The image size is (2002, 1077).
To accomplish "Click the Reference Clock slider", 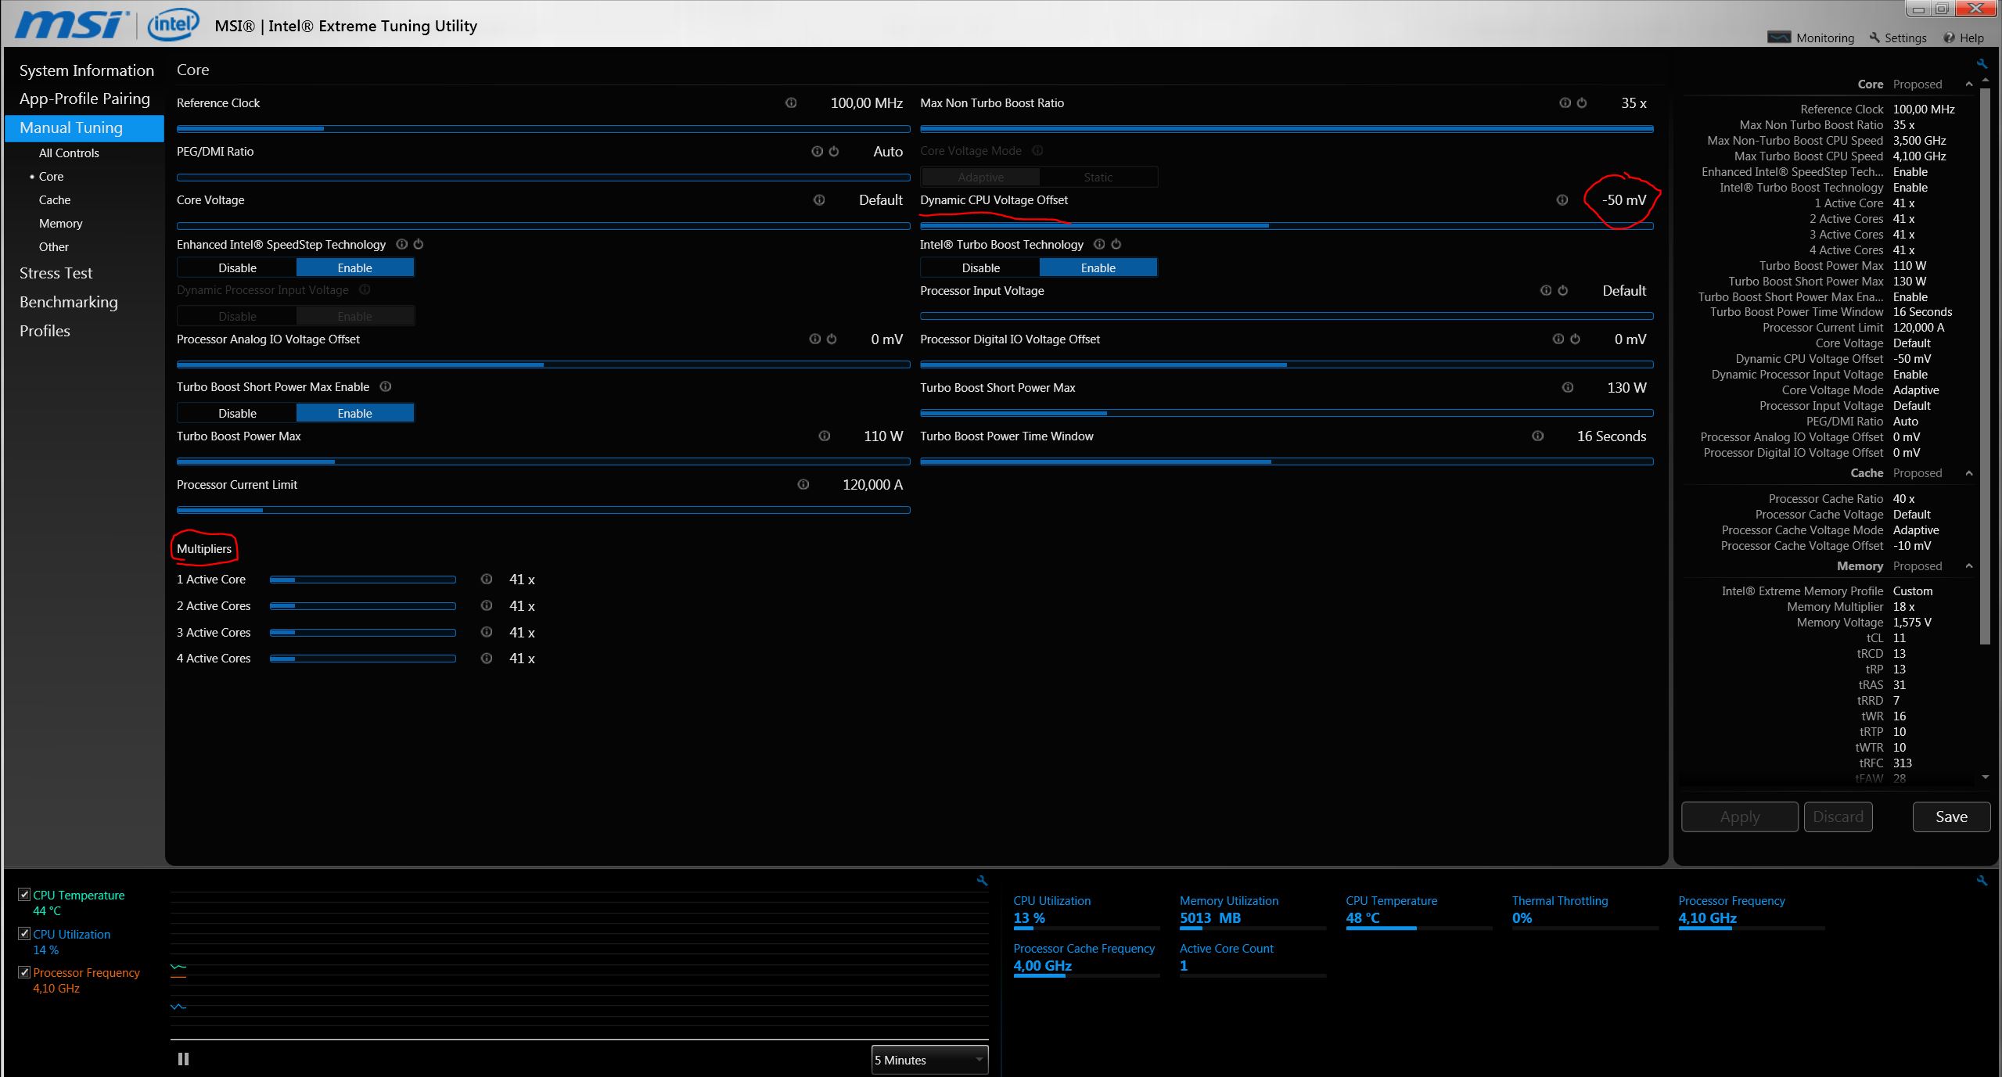I will point(543,128).
